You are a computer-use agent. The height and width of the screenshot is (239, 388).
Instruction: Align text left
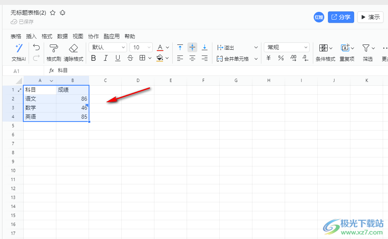pyautogui.click(x=180, y=58)
